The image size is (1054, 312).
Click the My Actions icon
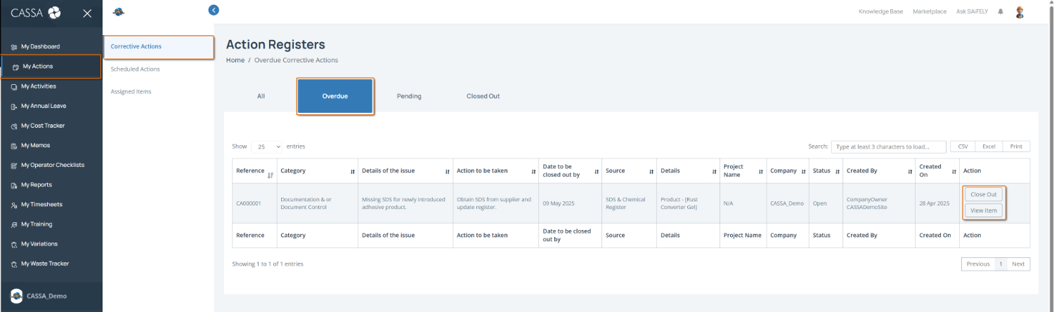pos(15,67)
